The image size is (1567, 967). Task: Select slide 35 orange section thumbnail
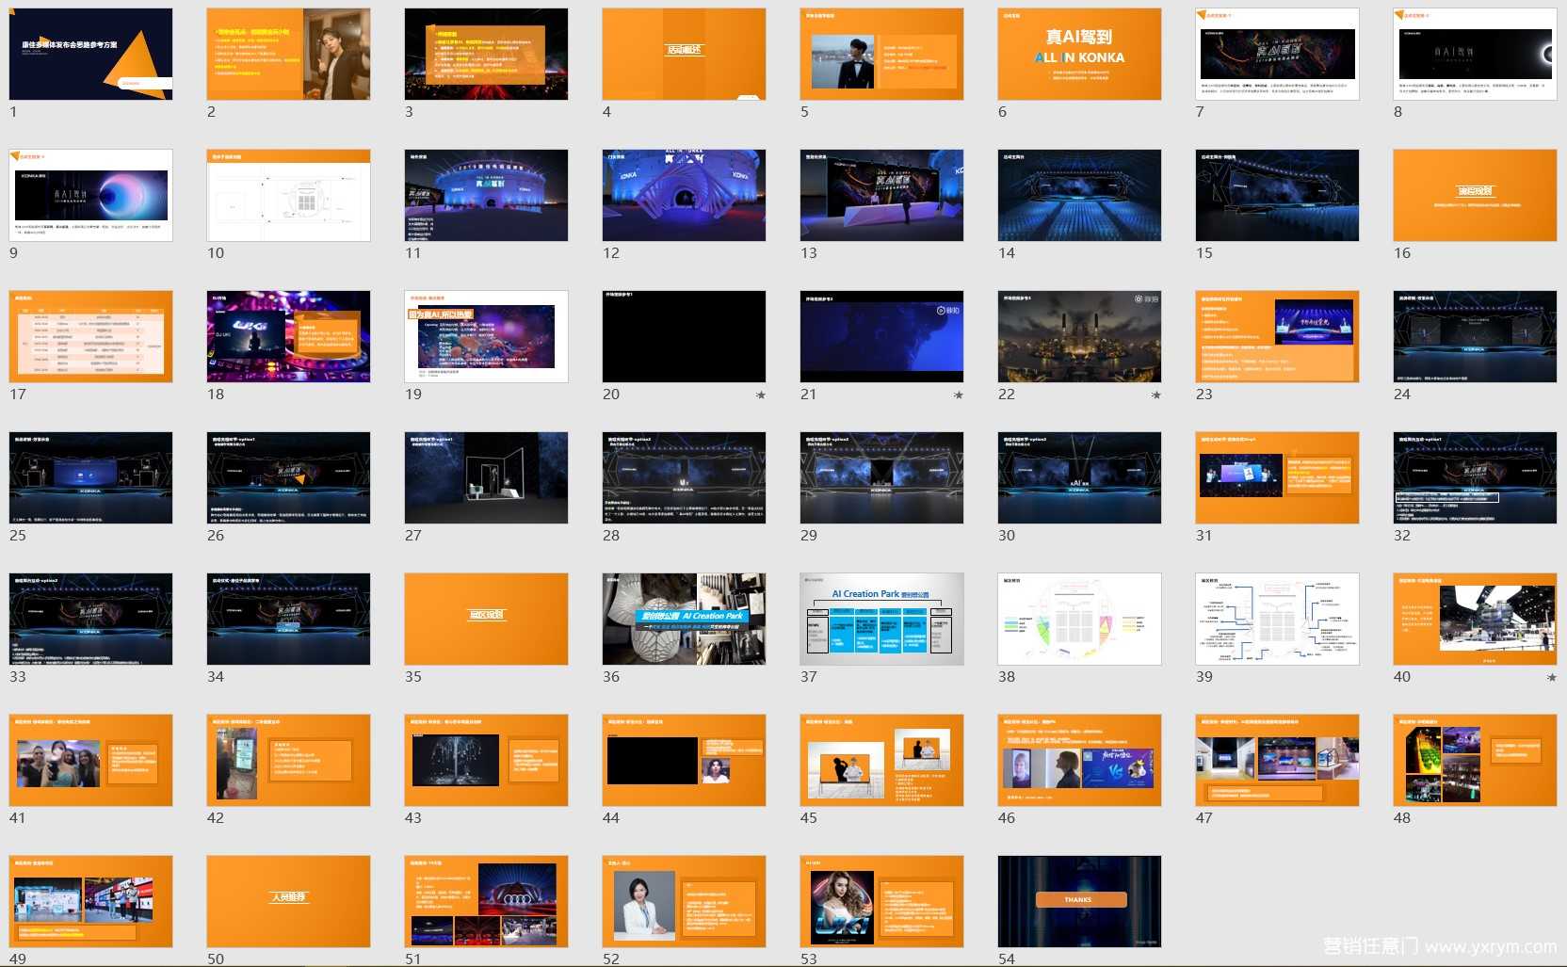tap(486, 619)
